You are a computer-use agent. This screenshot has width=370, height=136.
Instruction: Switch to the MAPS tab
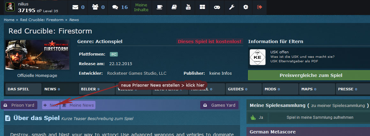317,89
